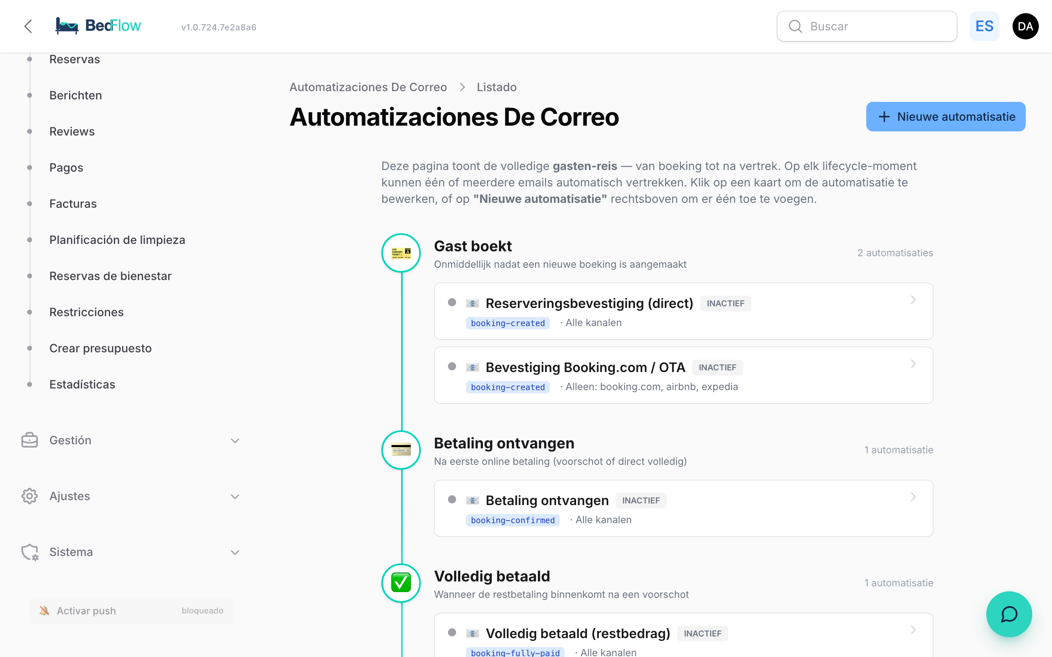Open Facturas in the sidebar
The width and height of the screenshot is (1052, 657).
click(73, 203)
